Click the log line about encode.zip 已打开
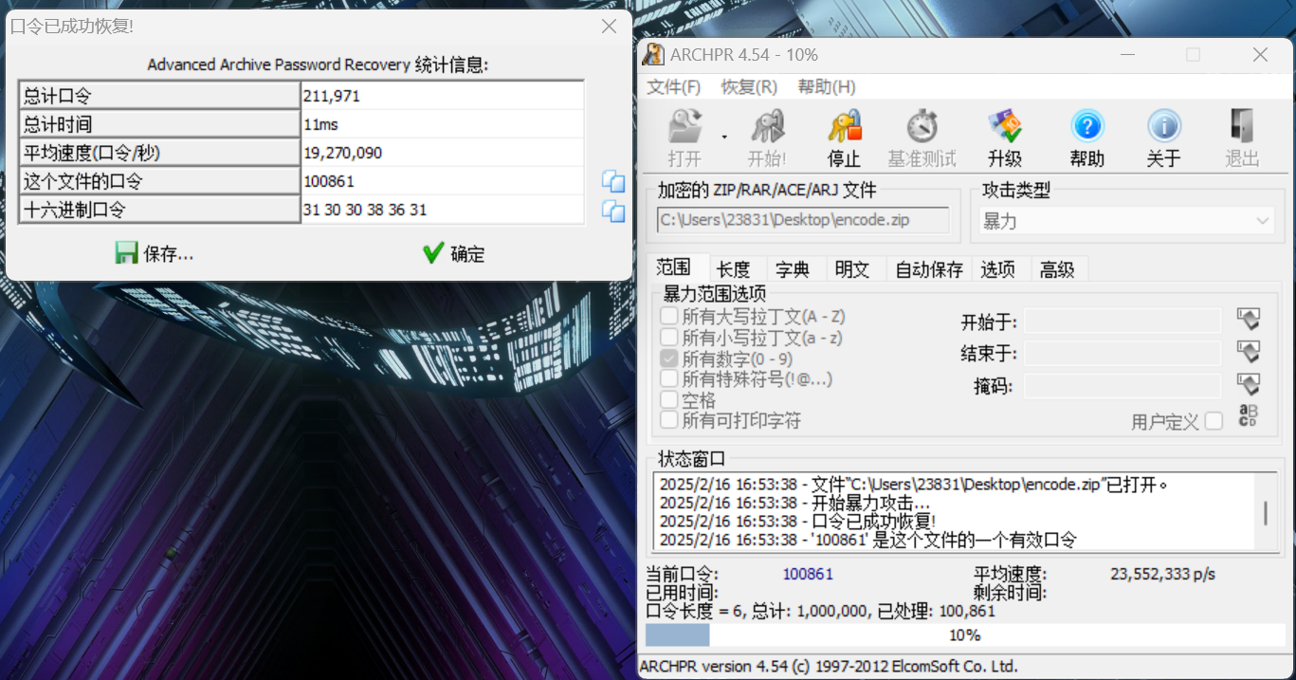Viewport: 1296px width, 680px height. pyautogui.click(x=912, y=485)
